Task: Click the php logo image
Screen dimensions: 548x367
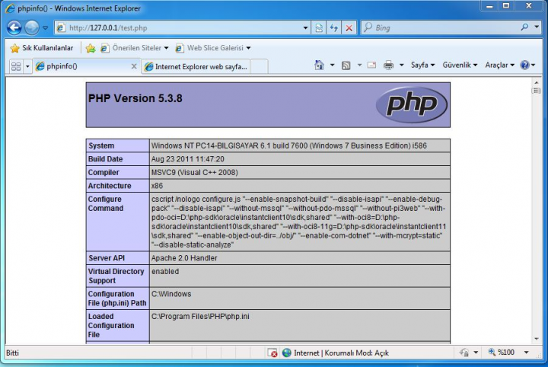Action: click(x=411, y=104)
